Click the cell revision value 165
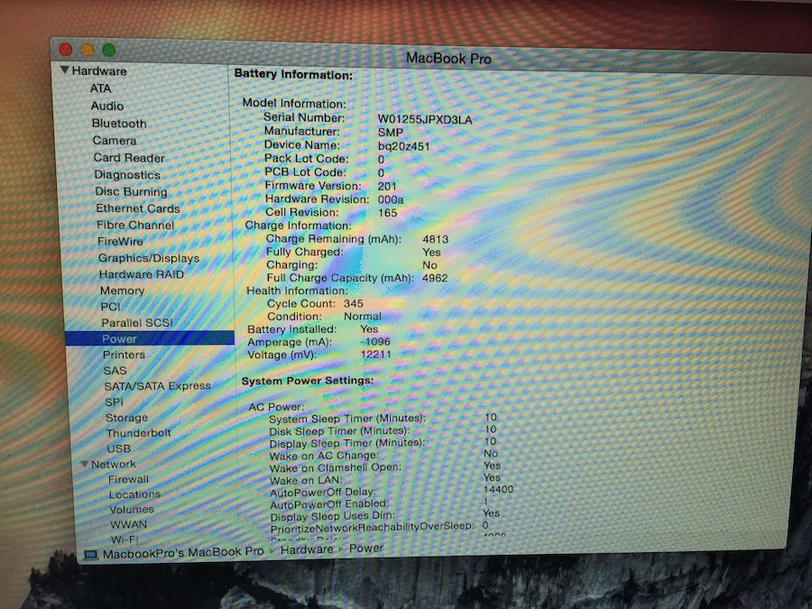812x609 pixels. [x=387, y=212]
